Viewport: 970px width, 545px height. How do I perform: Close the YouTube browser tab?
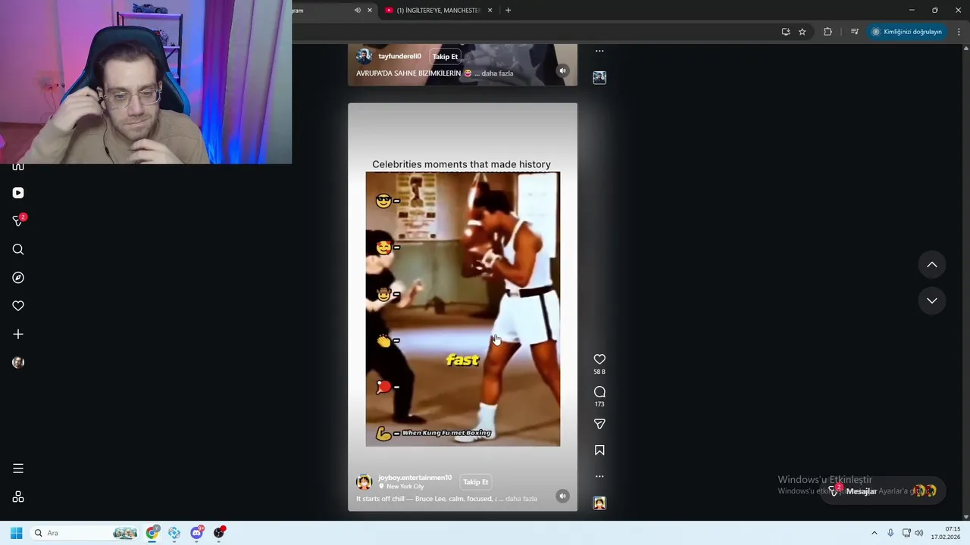(x=490, y=11)
